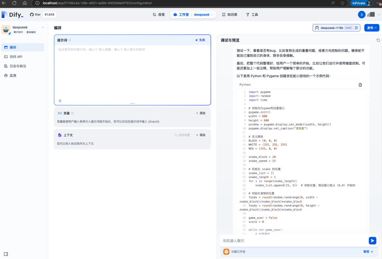Click code line 'game_over = False'
The width and height of the screenshot is (382, 259).
click(x=263, y=218)
